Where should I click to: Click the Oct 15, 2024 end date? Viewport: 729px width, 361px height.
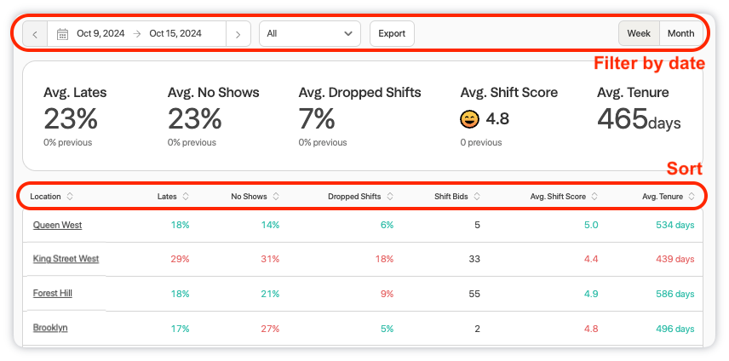pyautogui.click(x=175, y=34)
